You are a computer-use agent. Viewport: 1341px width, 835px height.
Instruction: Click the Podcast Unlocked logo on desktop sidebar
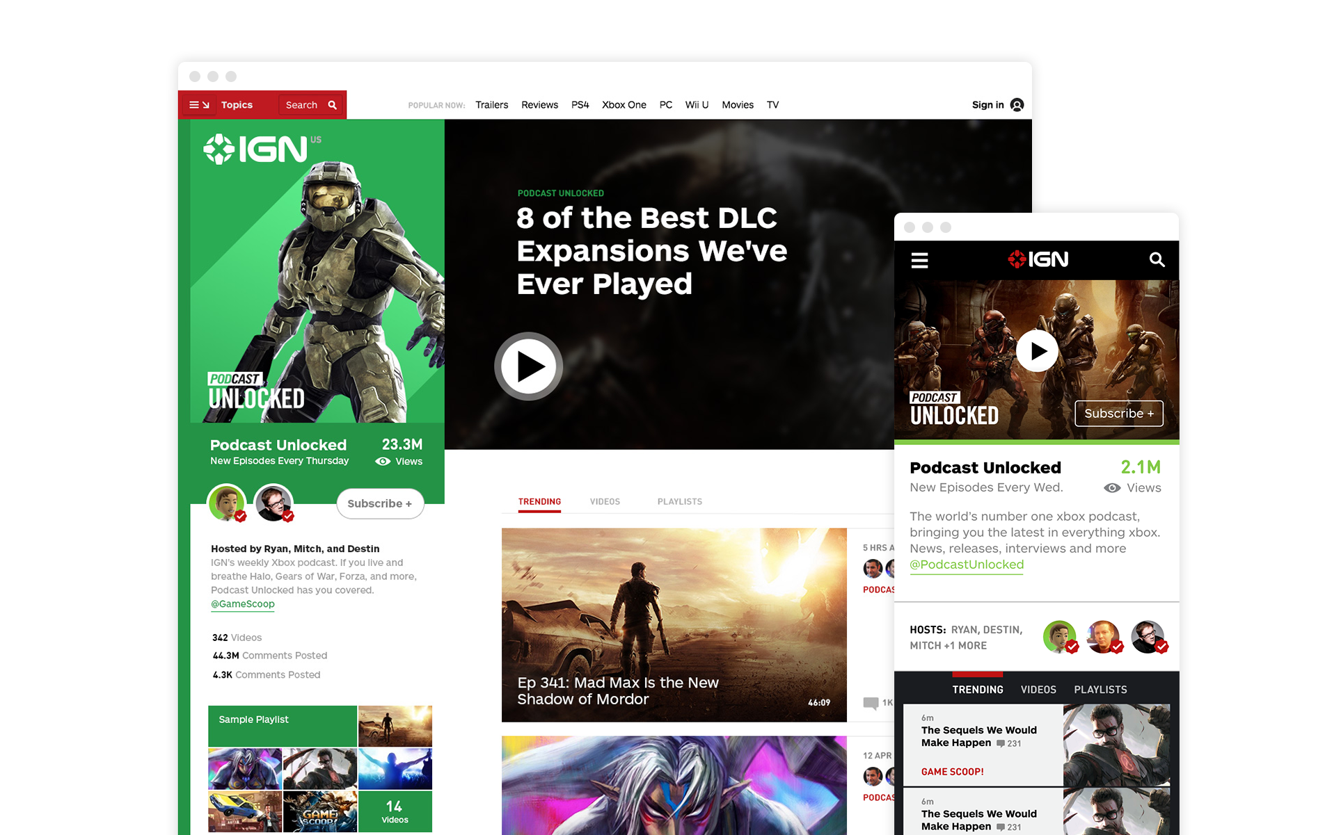pos(256,391)
